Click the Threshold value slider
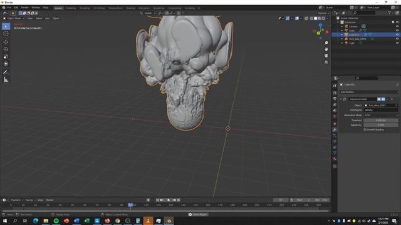 click(x=381, y=121)
